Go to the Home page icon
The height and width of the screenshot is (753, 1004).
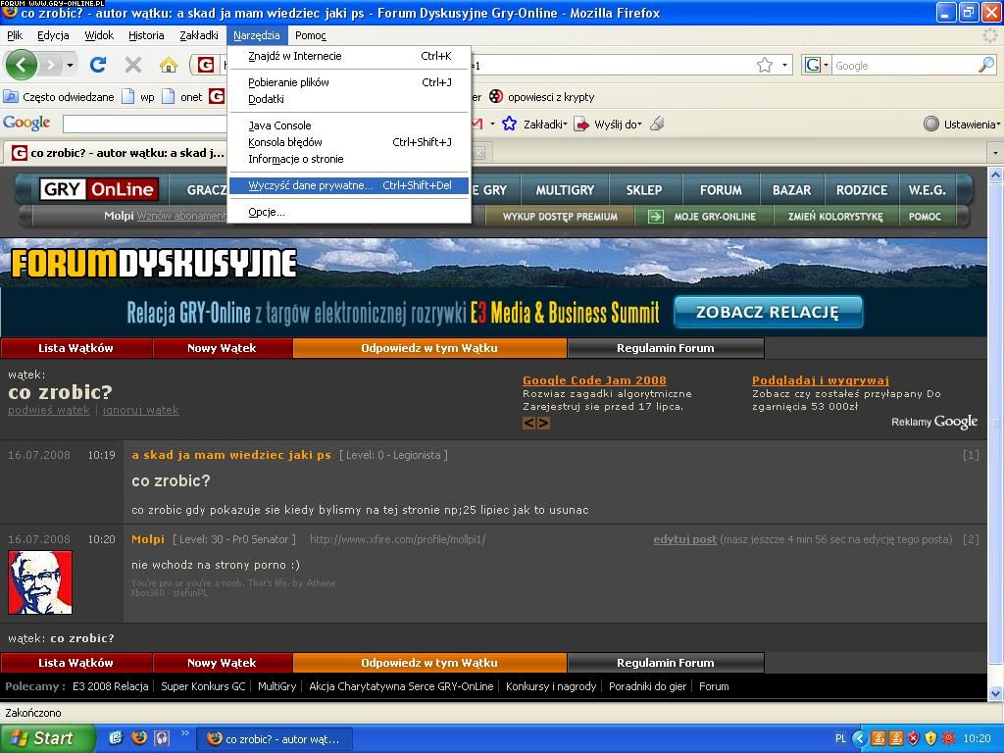click(169, 65)
